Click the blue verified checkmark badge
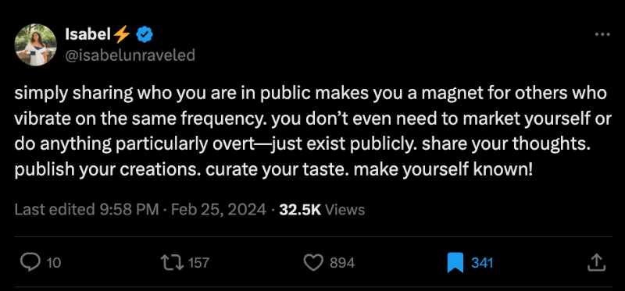 coord(145,35)
